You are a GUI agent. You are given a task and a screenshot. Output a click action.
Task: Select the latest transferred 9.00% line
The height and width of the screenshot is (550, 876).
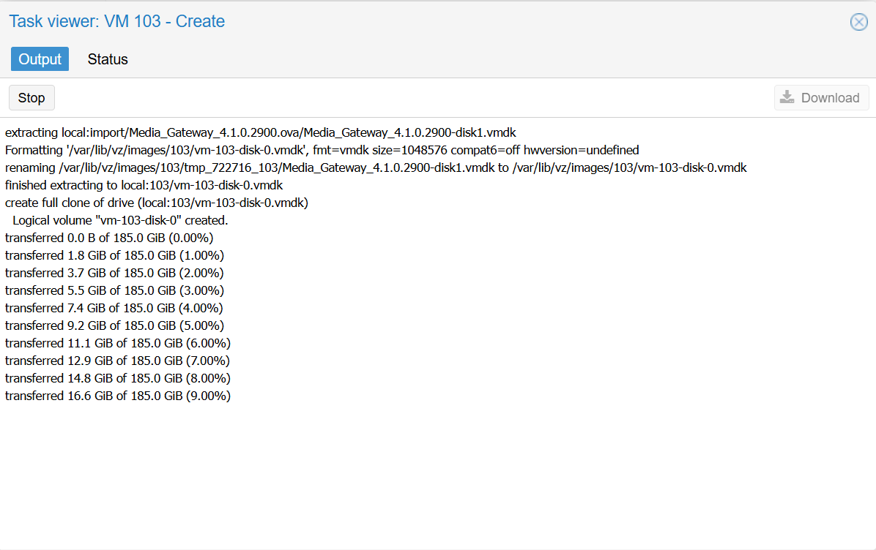point(117,396)
